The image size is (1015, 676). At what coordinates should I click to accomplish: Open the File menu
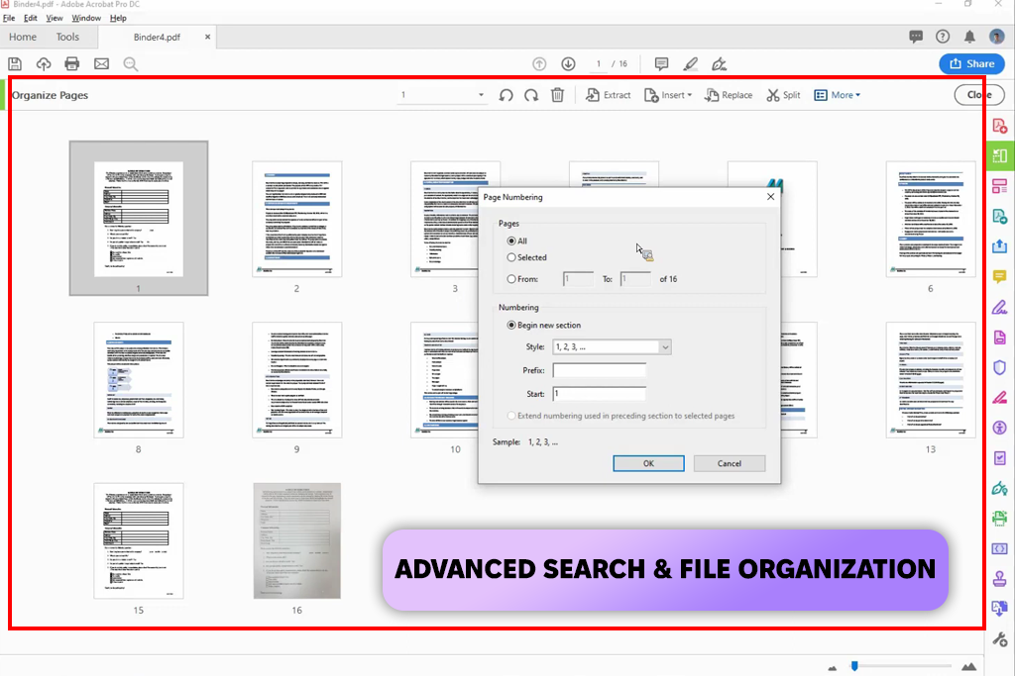point(9,18)
